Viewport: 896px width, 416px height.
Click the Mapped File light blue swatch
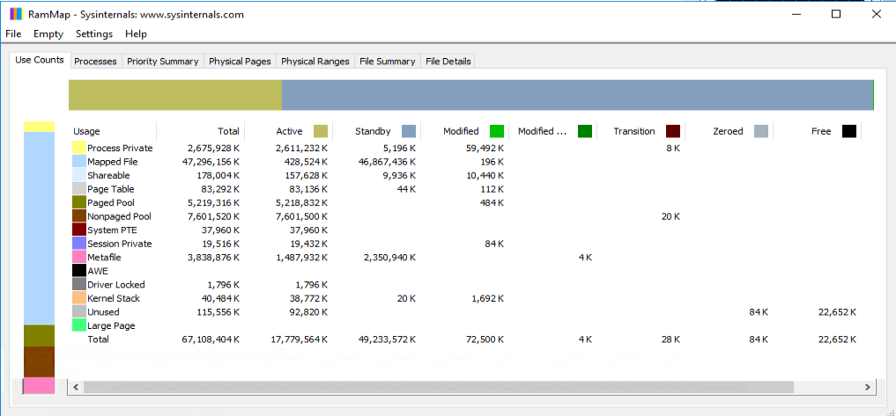coord(79,162)
